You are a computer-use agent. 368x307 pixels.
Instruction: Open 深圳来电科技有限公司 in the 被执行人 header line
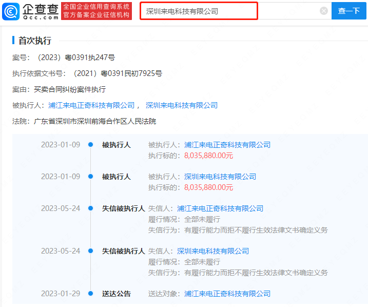(x=182, y=105)
